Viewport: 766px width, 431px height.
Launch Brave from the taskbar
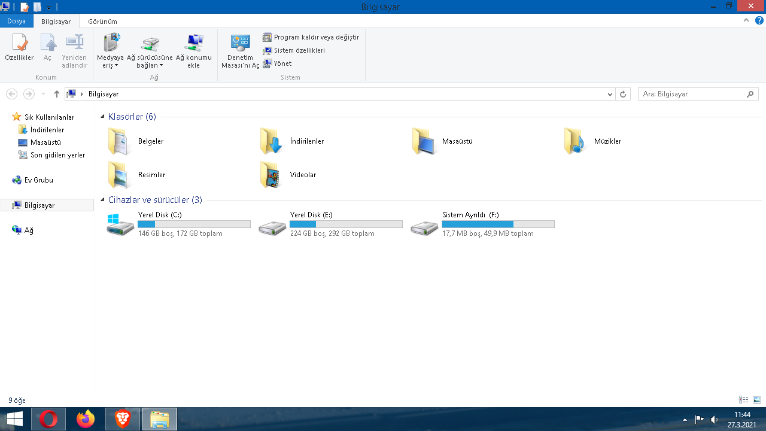click(123, 420)
